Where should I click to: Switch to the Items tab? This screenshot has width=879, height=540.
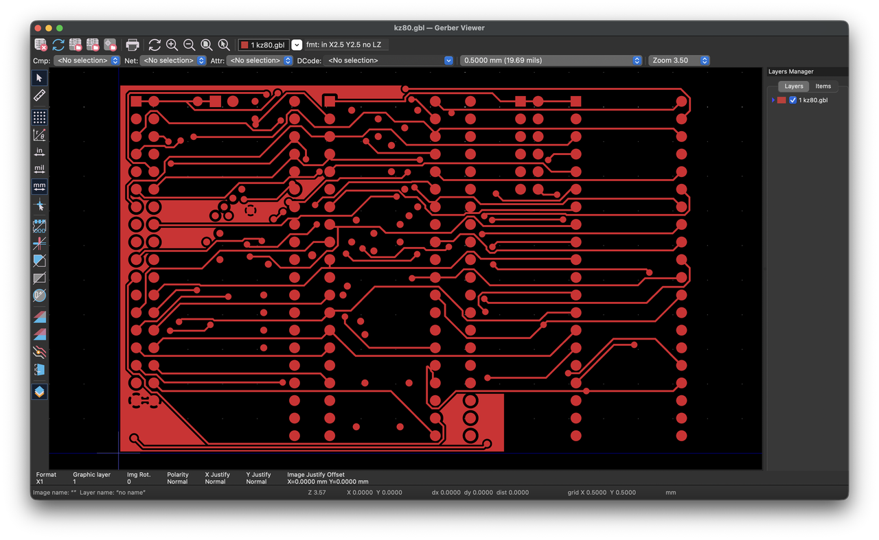(823, 86)
